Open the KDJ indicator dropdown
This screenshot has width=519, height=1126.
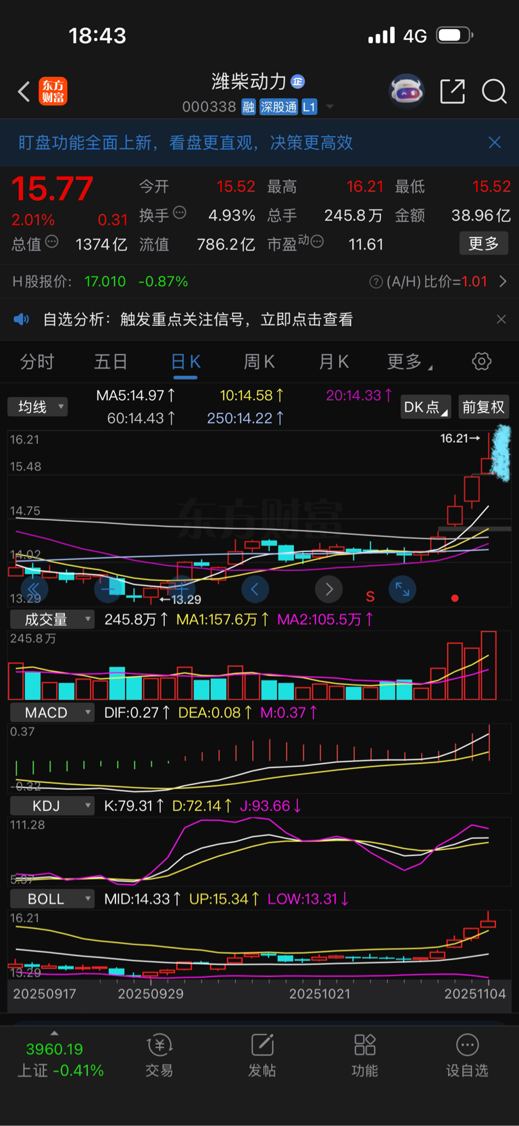click(x=52, y=806)
